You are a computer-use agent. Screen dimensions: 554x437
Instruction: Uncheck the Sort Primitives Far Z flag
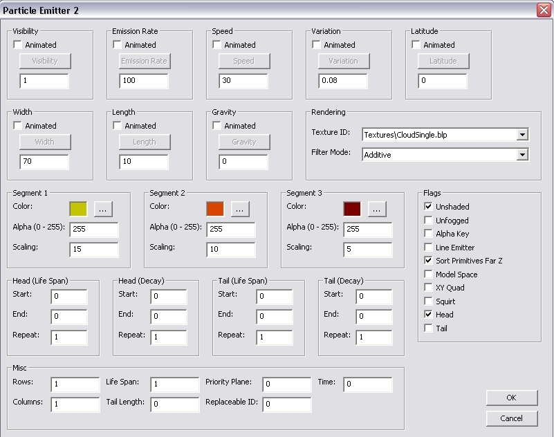428,261
